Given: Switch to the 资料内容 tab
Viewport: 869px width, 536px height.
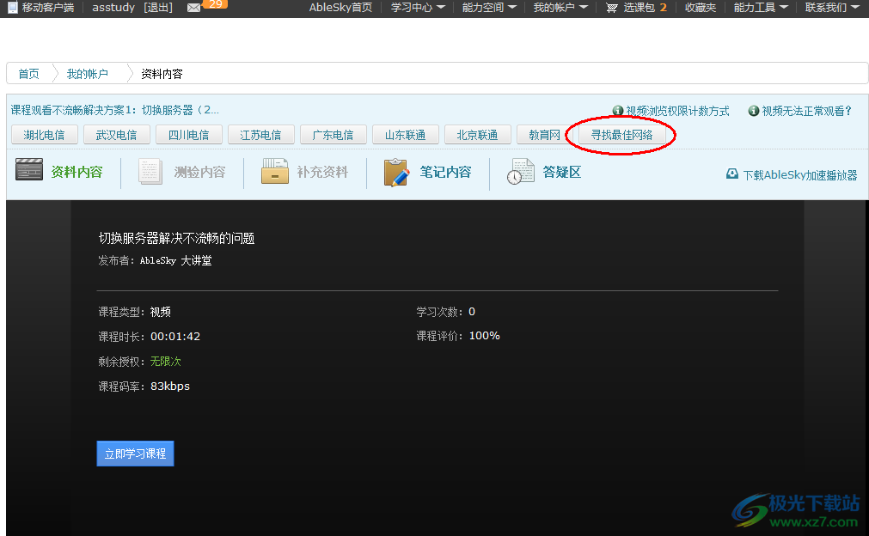Looking at the screenshot, I should click(x=76, y=172).
